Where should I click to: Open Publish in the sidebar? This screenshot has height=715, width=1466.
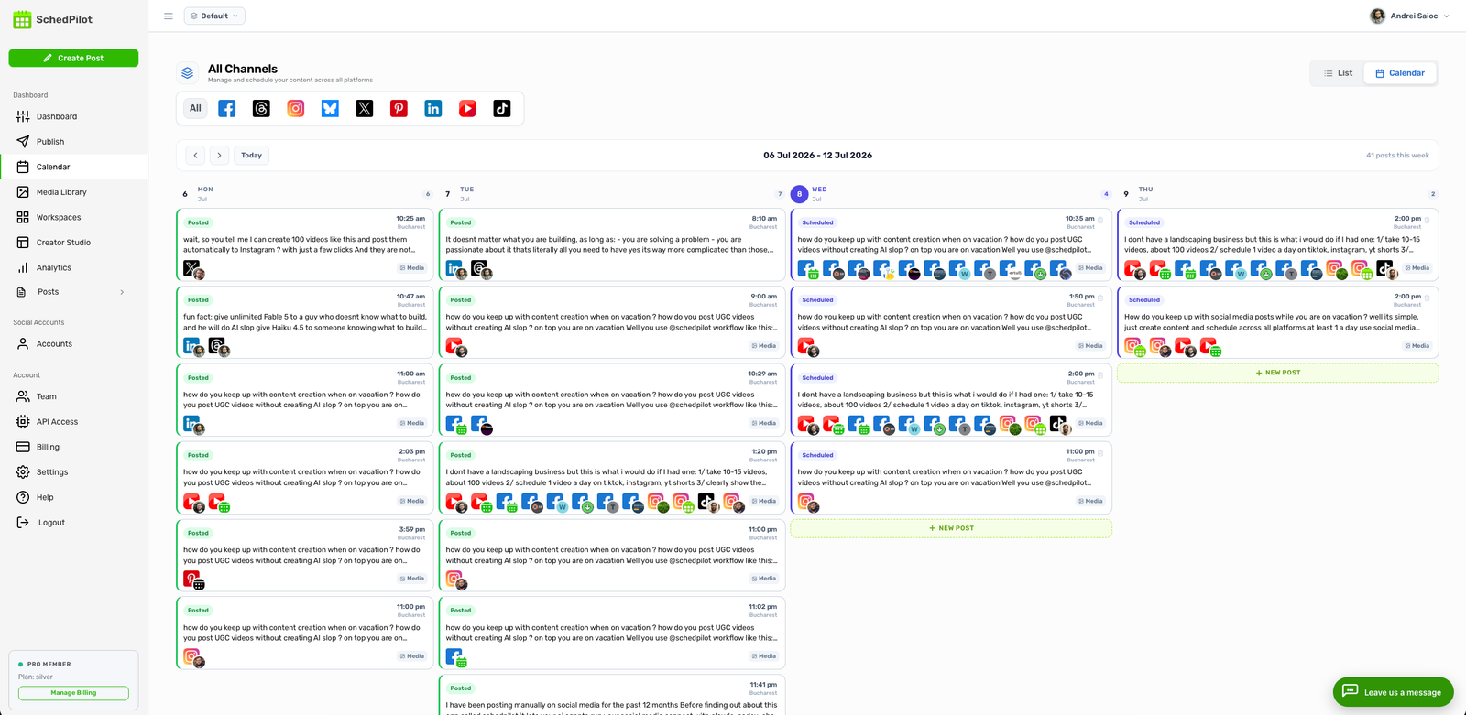[x=73, y=142]
